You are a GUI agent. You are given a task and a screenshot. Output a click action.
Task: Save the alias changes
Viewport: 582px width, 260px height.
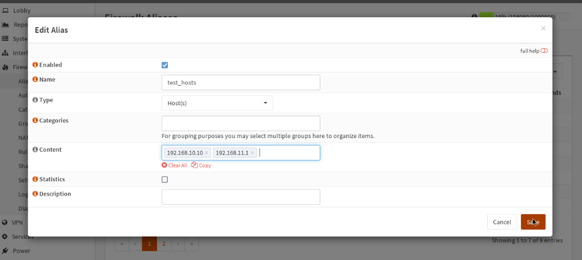(x=533, y=221)
